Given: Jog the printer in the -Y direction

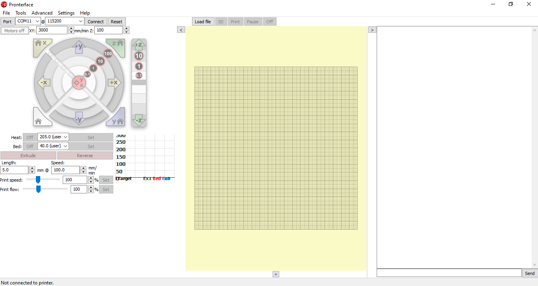Looking at the screenshot, I should [x=79, y=119].
